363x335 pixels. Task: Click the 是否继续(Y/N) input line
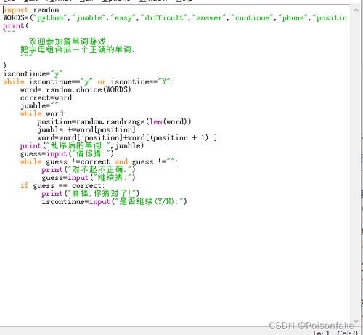click(114, 201)
